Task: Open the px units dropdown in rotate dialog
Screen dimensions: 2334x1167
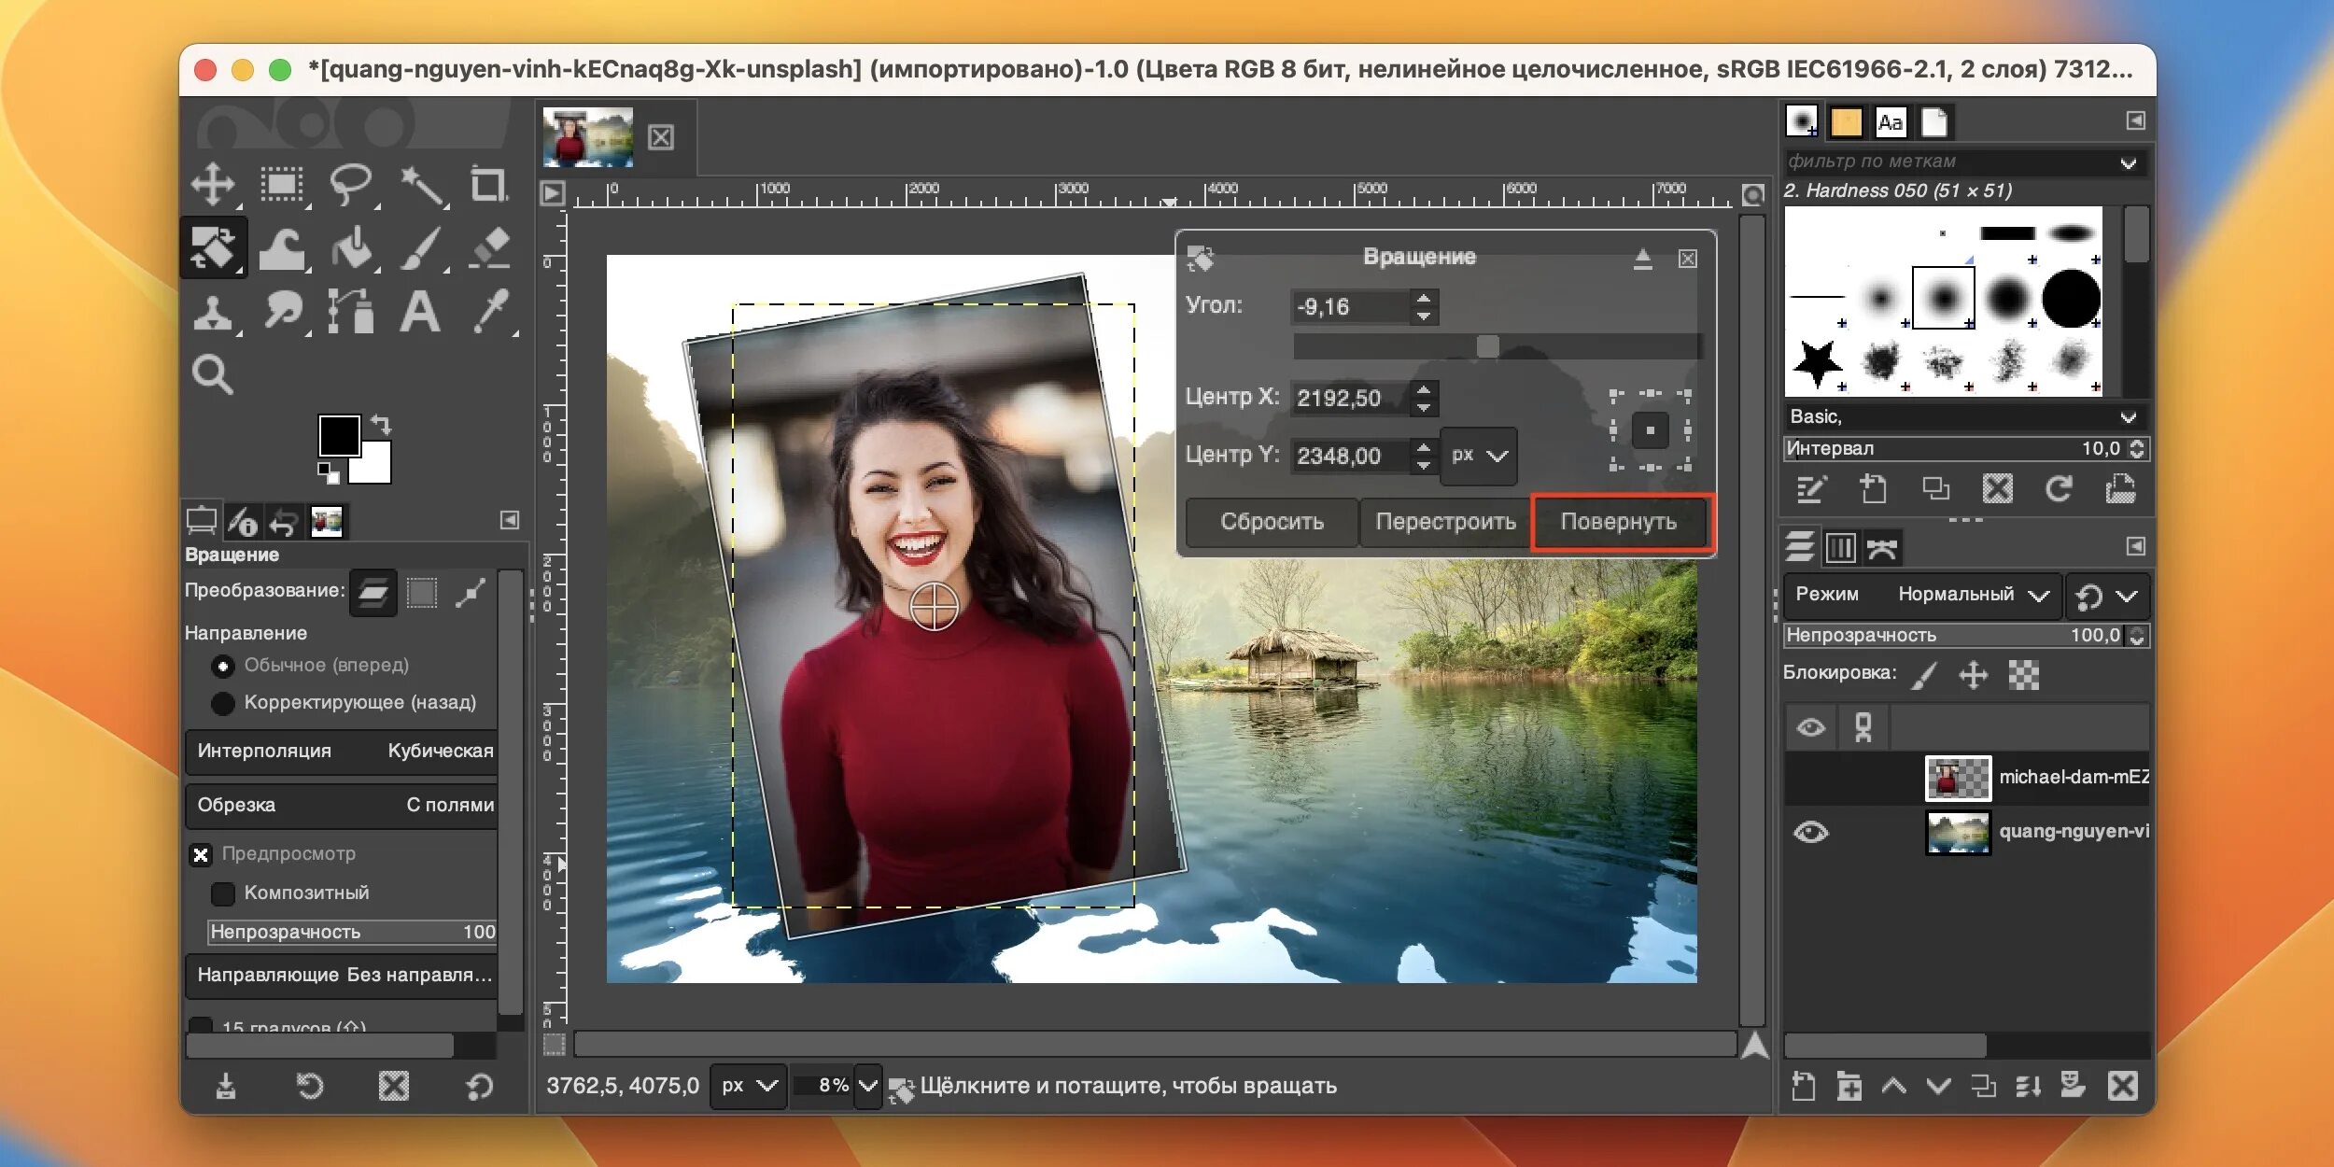Action: pyautogui.click(x=1479, y=456)
